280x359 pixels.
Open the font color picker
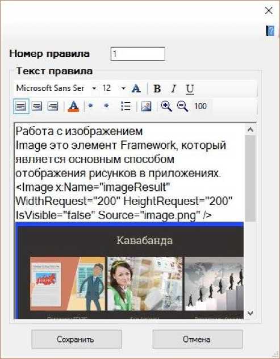73,106
